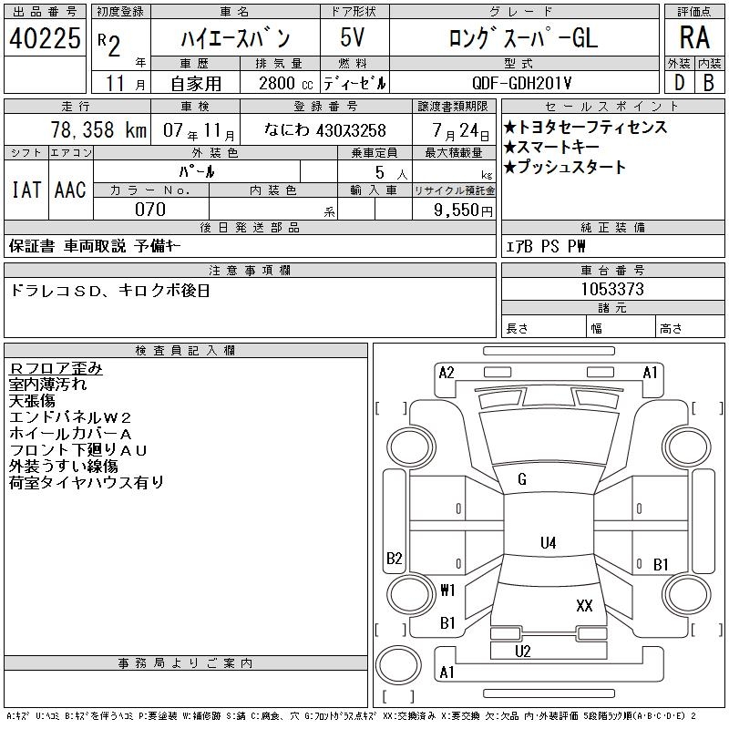Click inspector note 天張傷
Viewport: 729px width, 729px height.
[x=32, y=401]
